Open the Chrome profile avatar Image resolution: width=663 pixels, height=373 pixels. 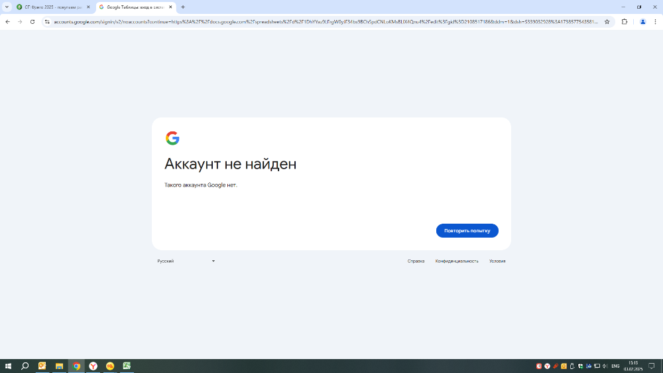point(642,22)
